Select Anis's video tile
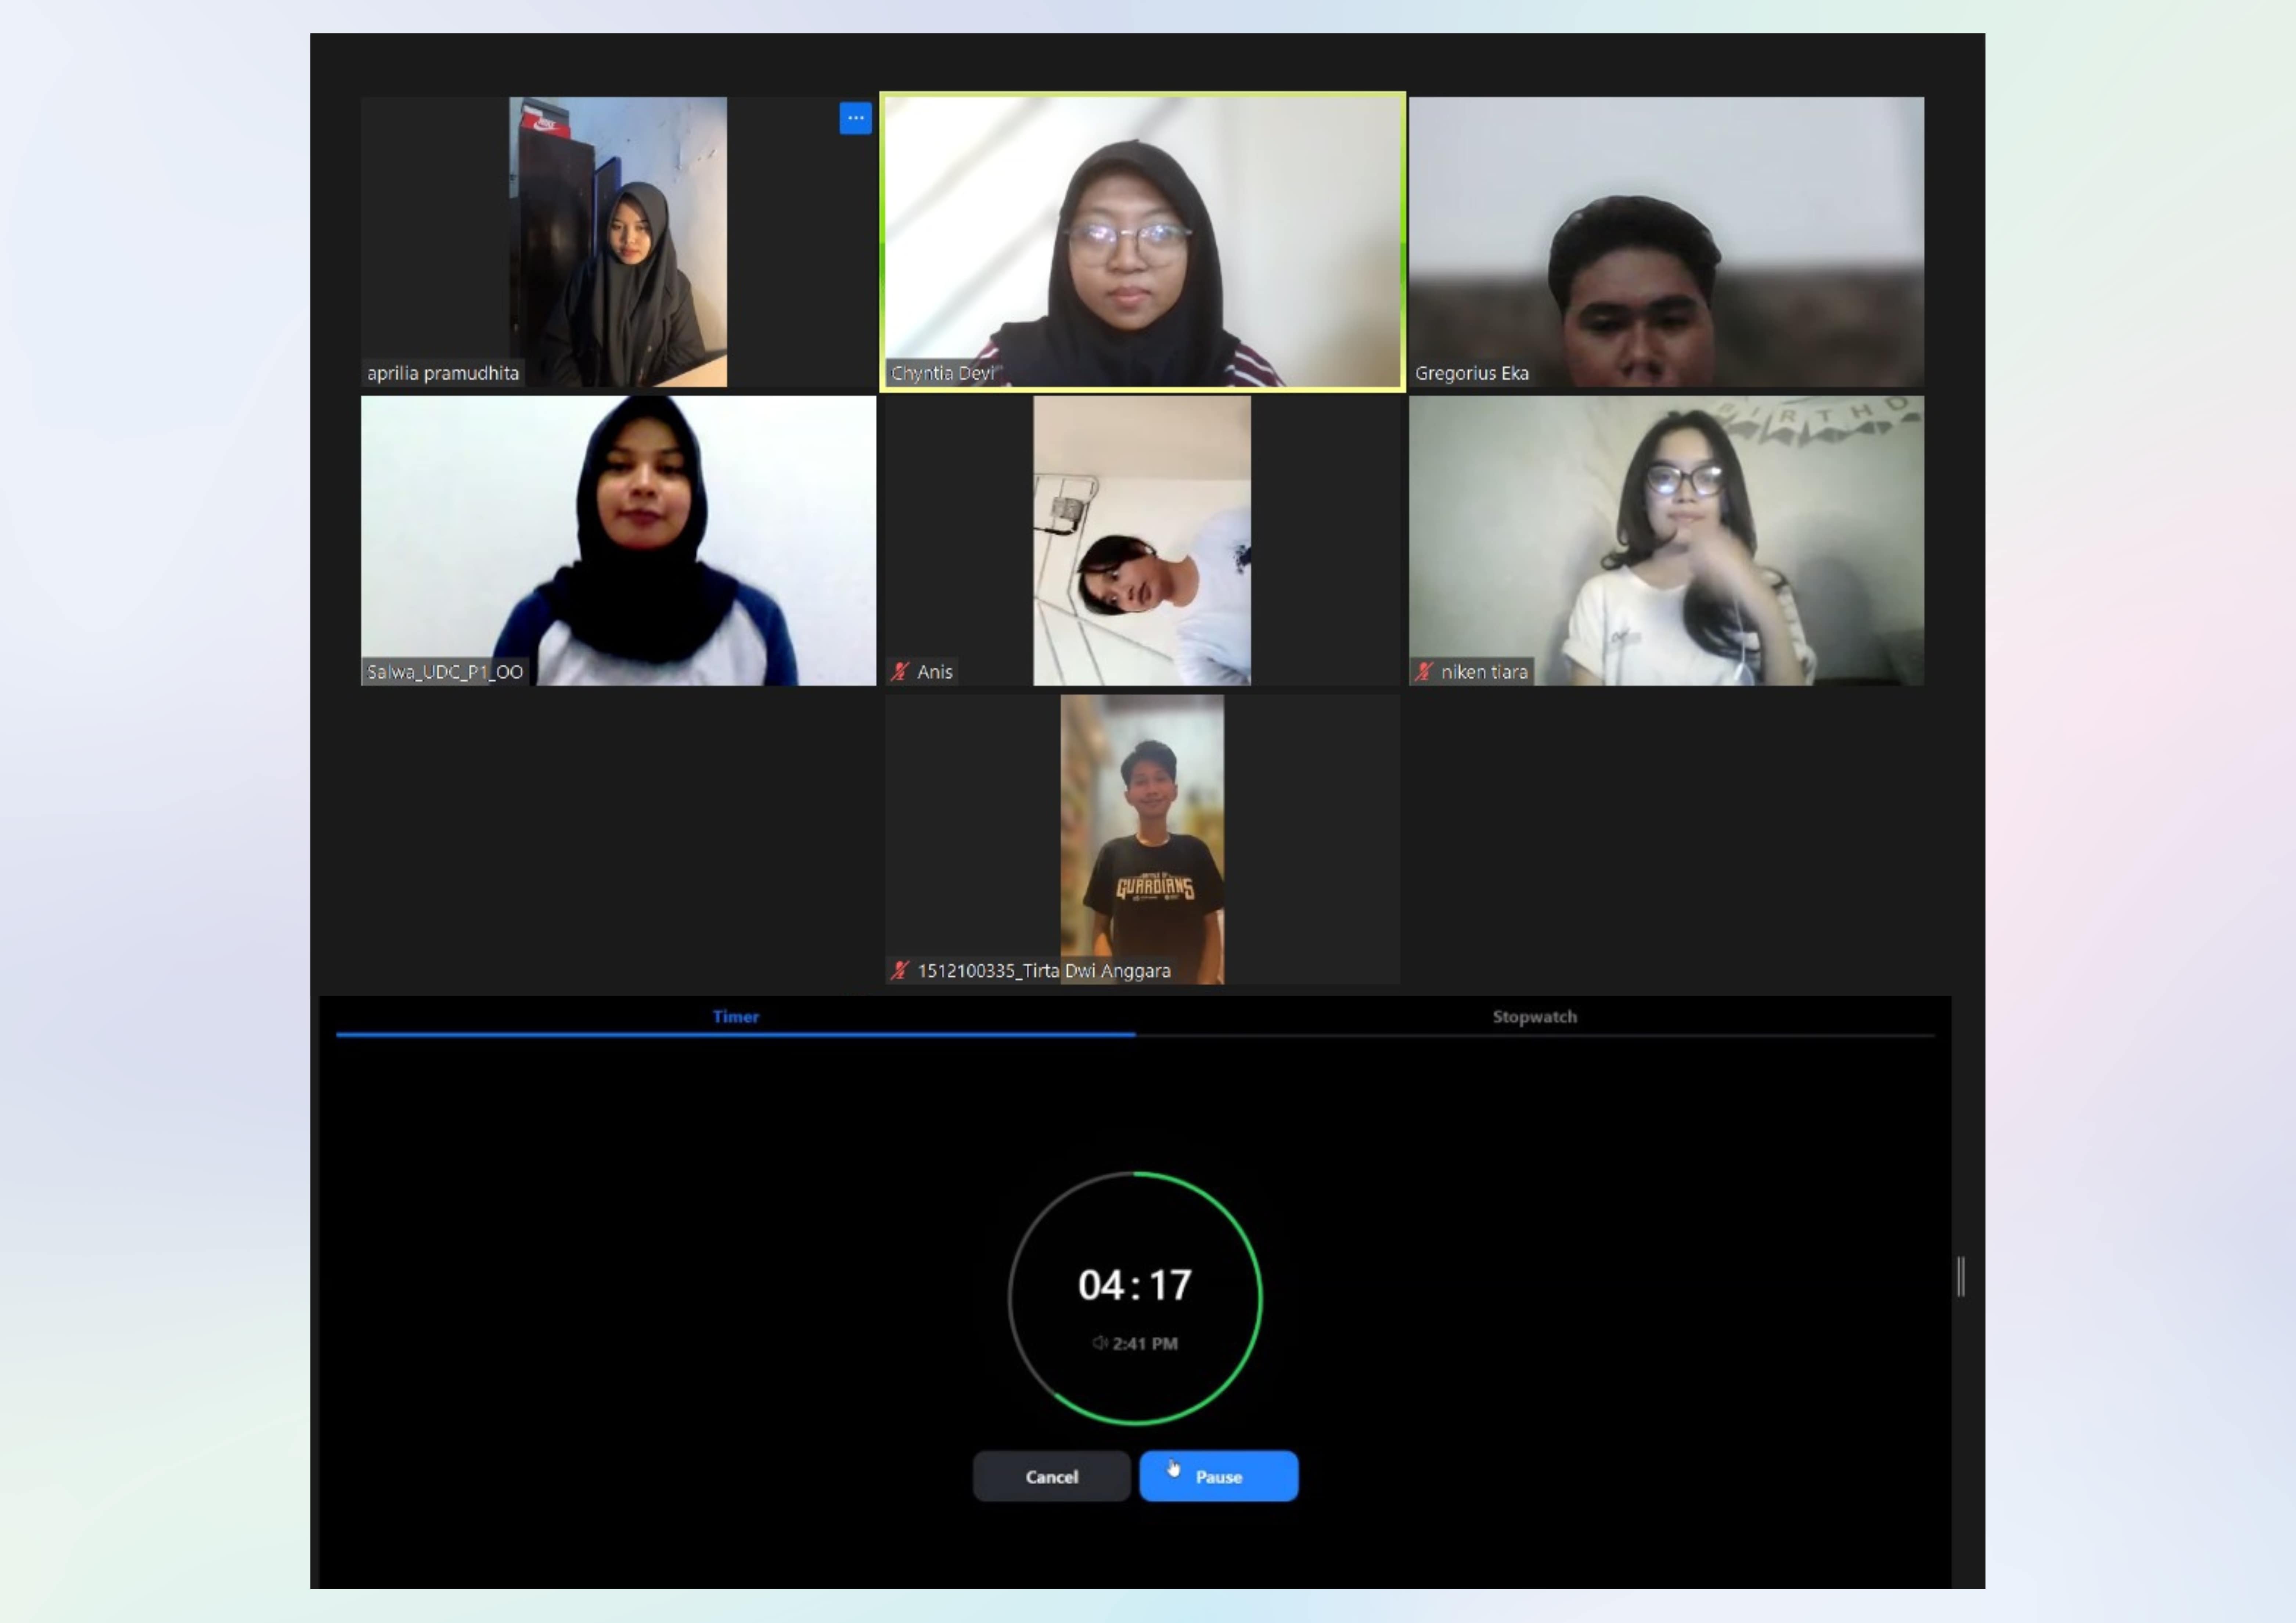Viewport: 2296px width, 1623px height. (x=1142, y=541)
